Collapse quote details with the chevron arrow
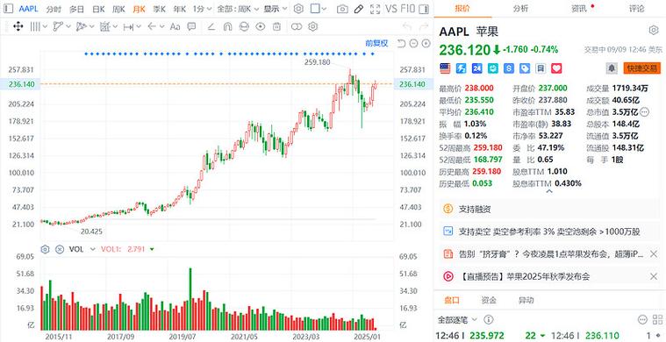The image size is (666, 342). (548, 192)
